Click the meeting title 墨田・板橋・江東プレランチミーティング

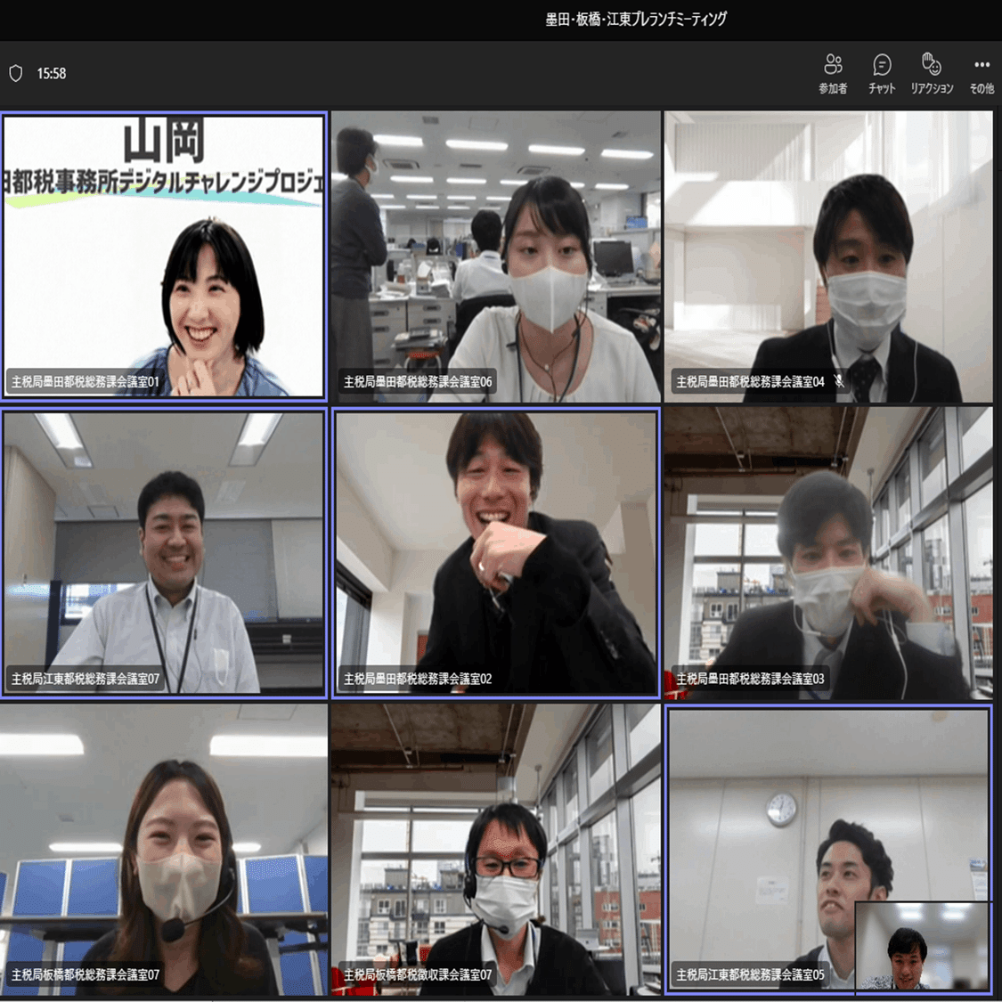(x=636, y=20)
